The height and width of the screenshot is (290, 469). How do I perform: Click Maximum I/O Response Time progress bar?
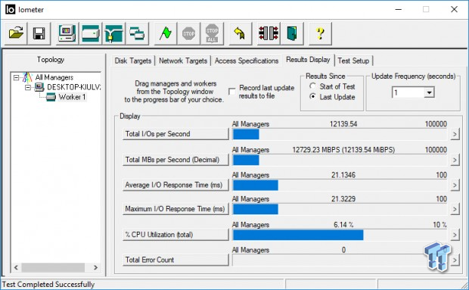[x=340, y=209]
